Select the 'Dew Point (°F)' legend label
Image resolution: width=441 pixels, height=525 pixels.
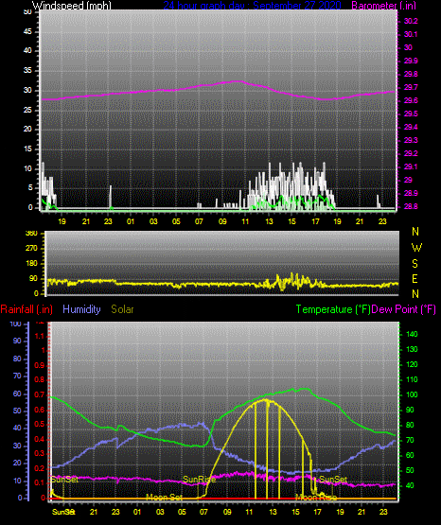tap(404, 309)
